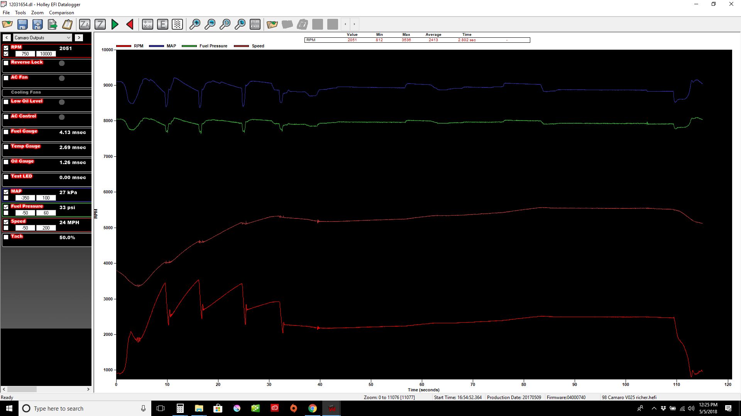
Task: Open the Zoom menu
Action: coord(37,13)
